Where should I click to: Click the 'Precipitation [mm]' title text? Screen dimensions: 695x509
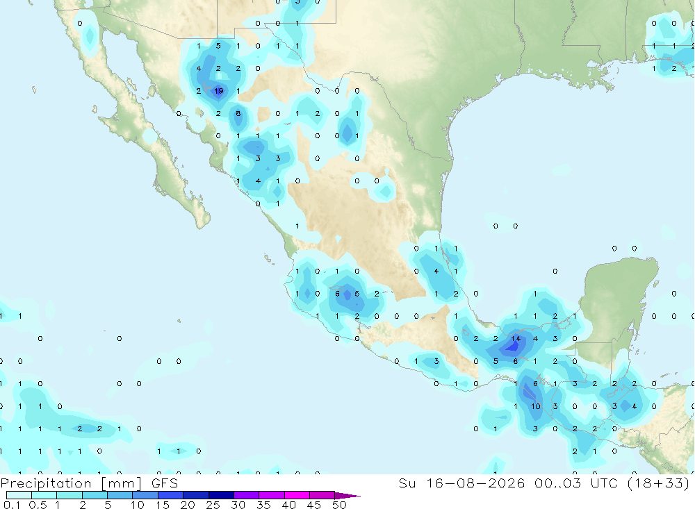[71, 483]
